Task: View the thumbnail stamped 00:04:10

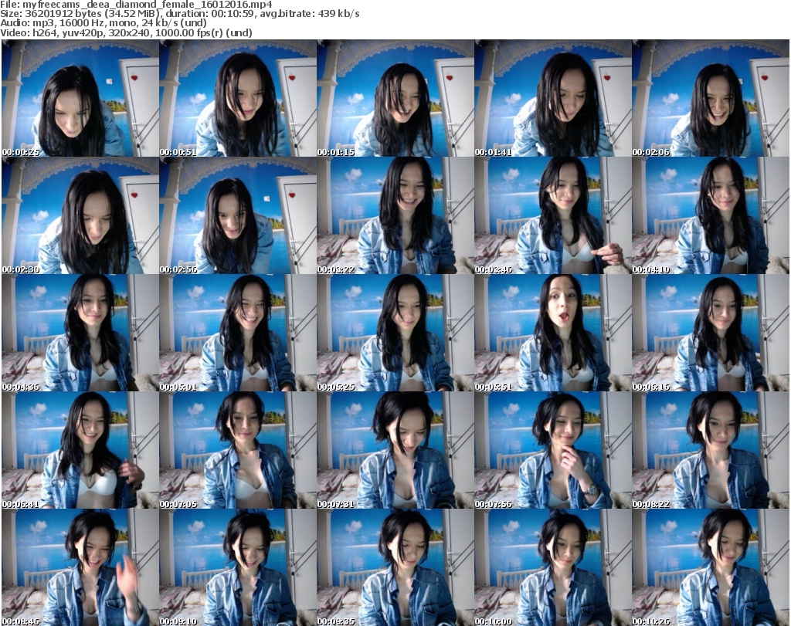Action: [x=711, y=215]
